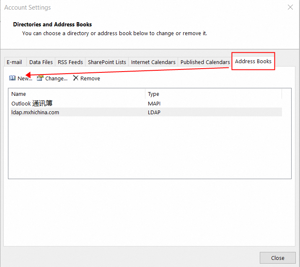Viewport: 300px width, 267px height.
Task: Select the Address Books tab
Action: [x=253, y=61]
